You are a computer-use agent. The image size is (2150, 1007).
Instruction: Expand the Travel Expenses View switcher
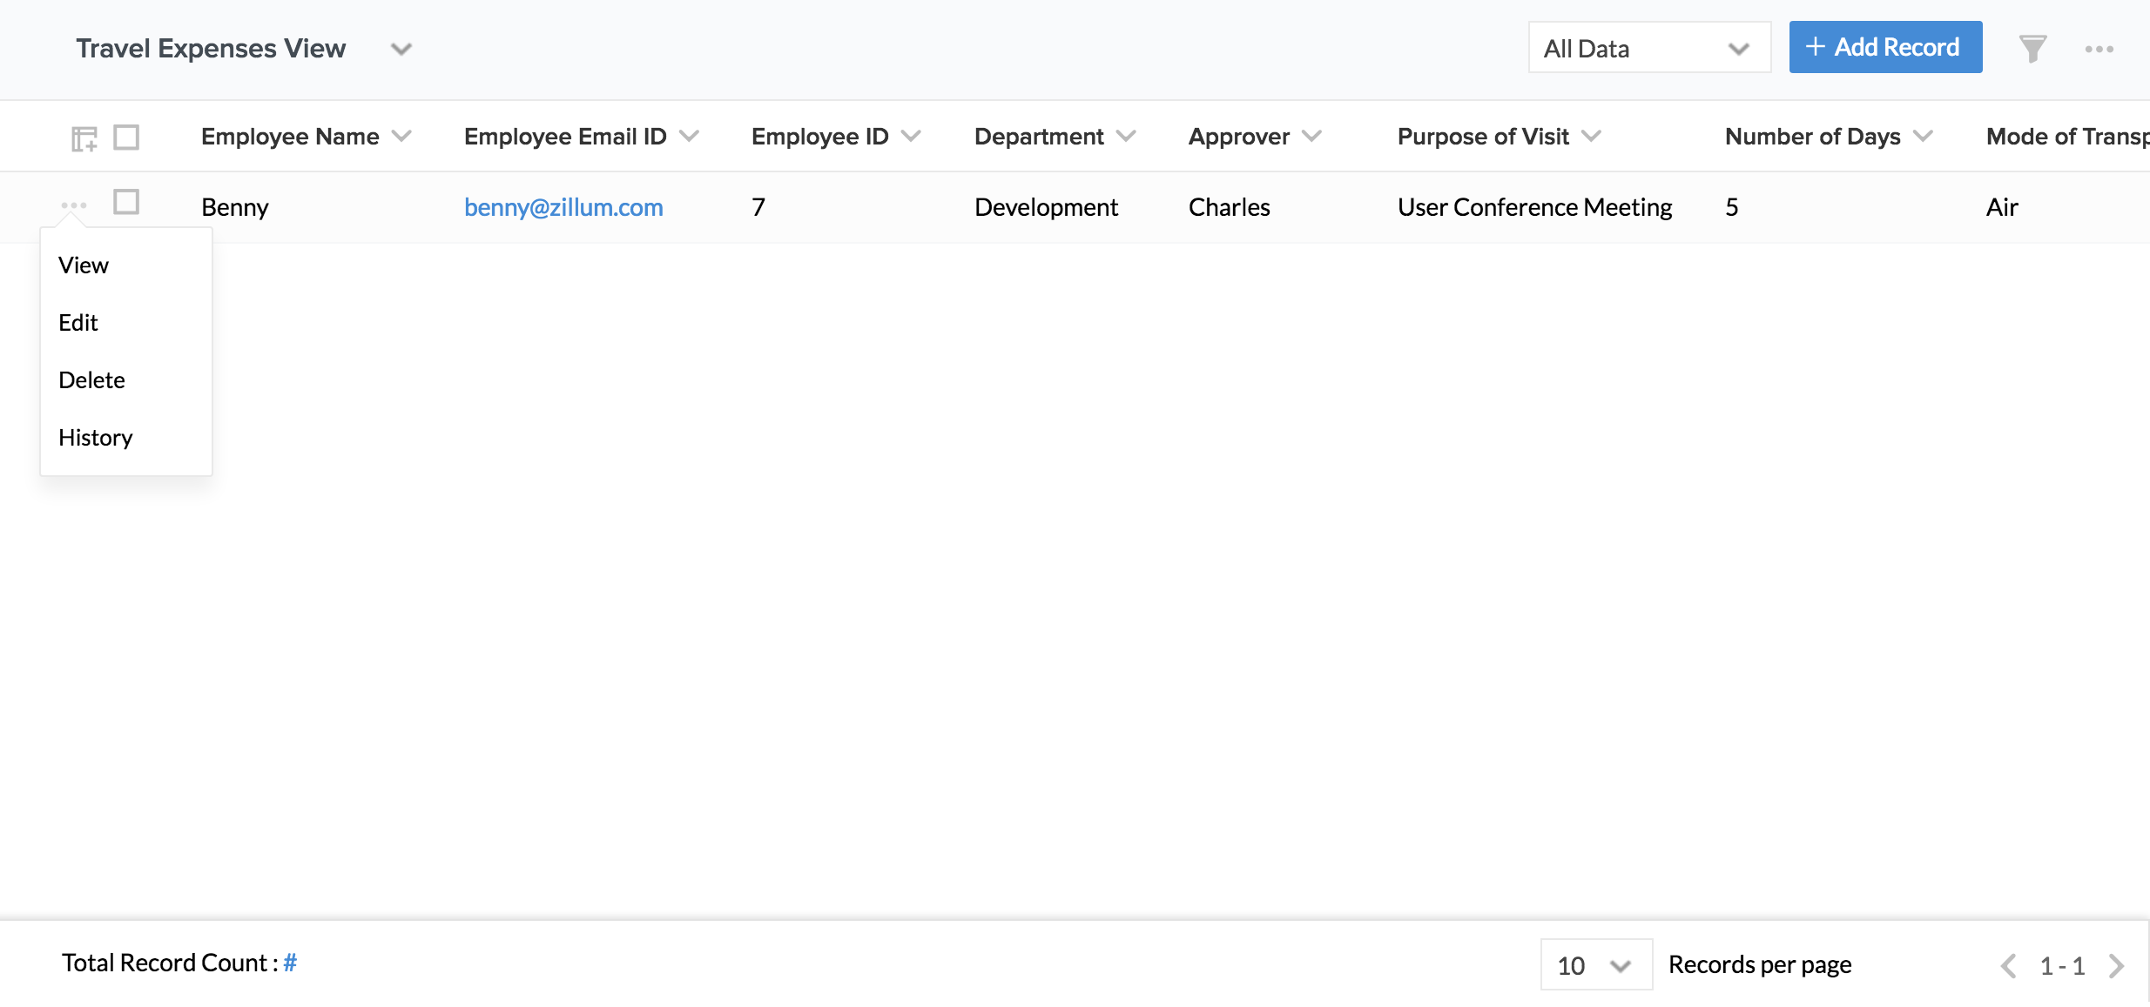tap(401, 49)
